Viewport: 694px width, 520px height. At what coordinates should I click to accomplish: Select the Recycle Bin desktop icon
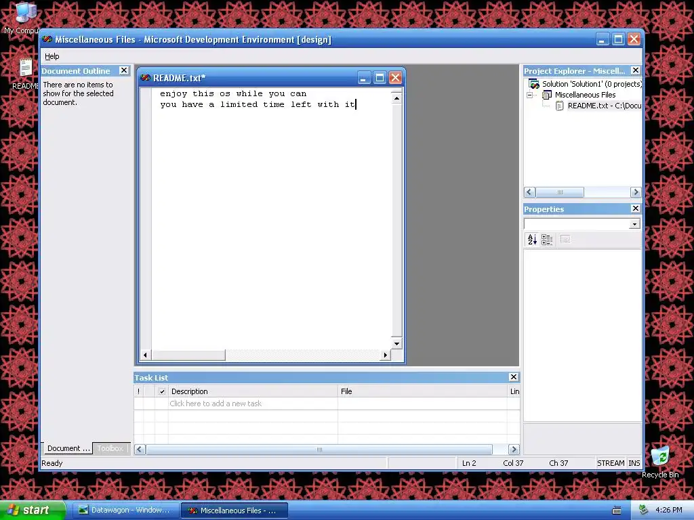(x=660, y=462)
